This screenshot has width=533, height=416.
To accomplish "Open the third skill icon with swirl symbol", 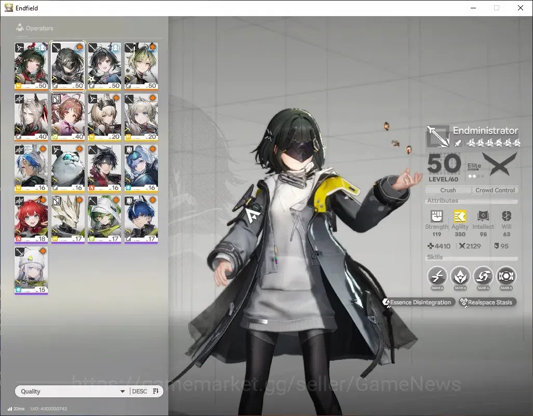I will tap(483, 276).
